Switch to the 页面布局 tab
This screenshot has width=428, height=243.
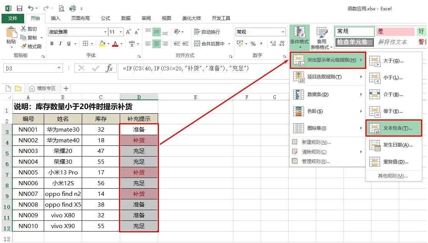click(80, 18)
